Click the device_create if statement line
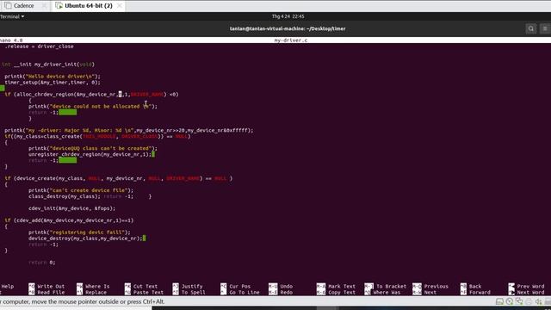 tap(119, 178)
